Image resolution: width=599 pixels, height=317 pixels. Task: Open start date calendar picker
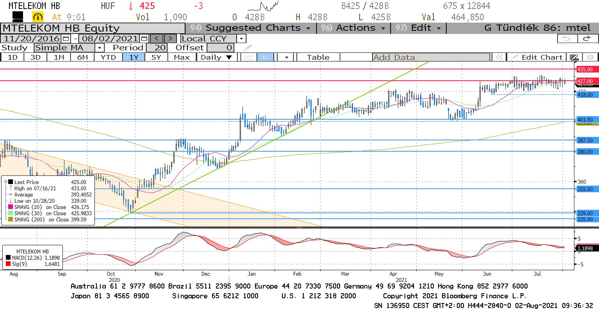click(x=66, y=39)
